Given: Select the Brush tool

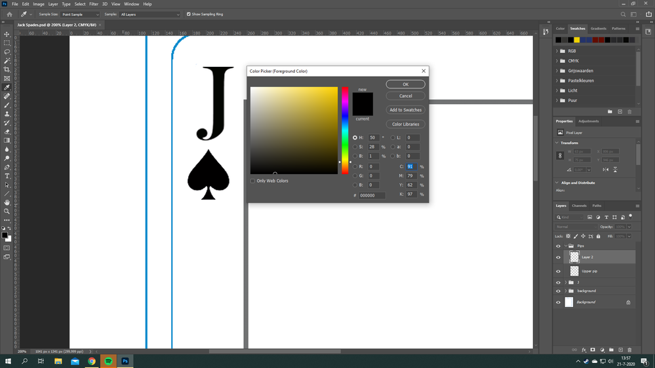Looking at the screenshot, I should click(7, 105).
